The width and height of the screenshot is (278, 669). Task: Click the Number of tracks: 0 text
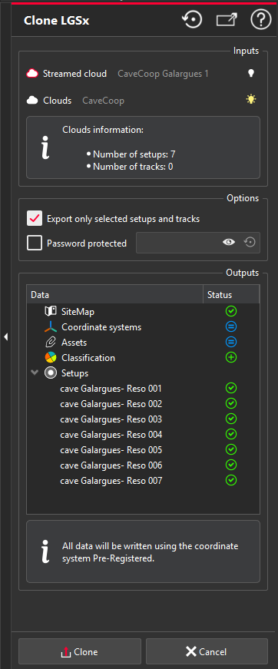click(133, 167)
